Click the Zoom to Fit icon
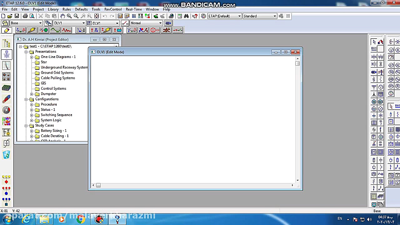 point(97,16)
